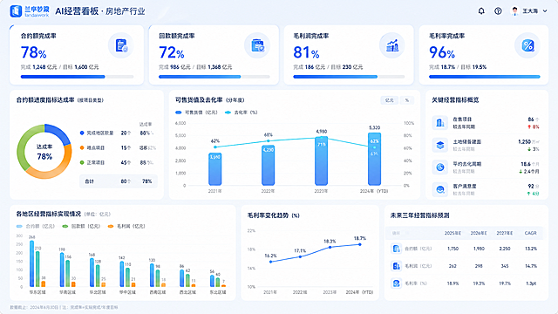Click the landaiwork logo icon
The height and width of the screenshot is (314, 558).
click(x=16, y=11)
